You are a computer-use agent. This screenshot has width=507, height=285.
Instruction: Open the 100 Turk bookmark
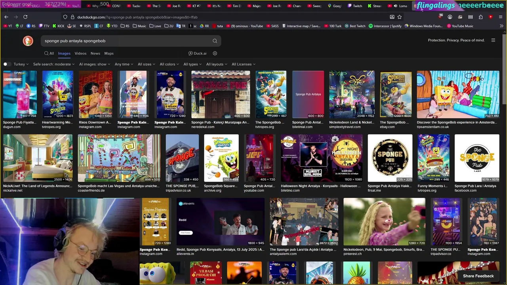(x=332, y=26)
